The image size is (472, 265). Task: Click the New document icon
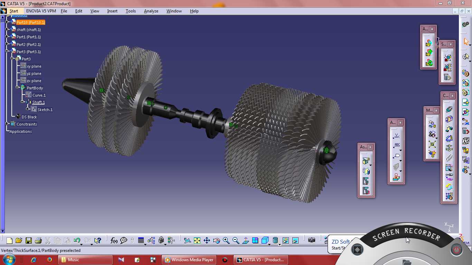click(9, 241)
